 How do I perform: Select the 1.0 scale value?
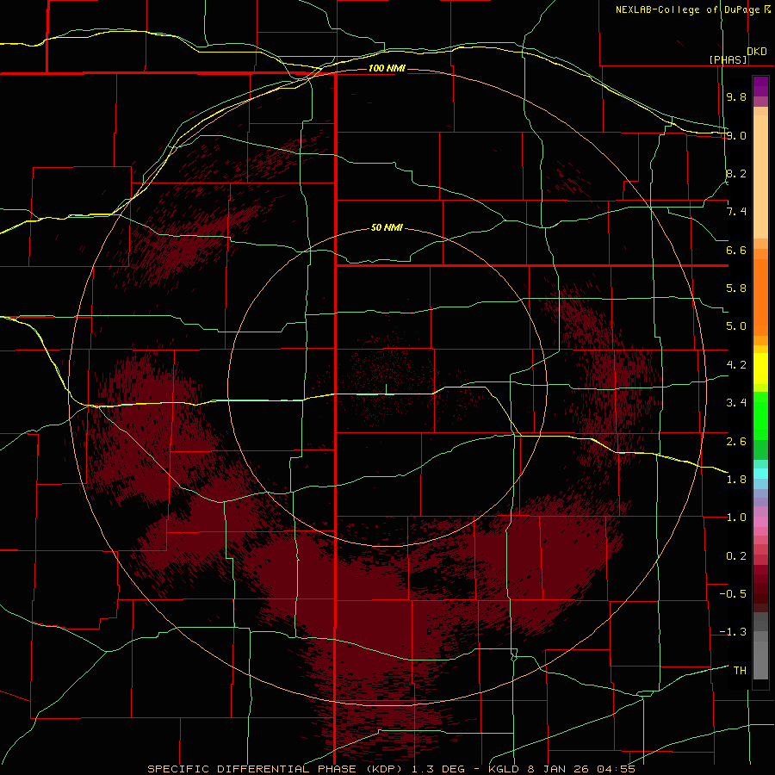tap(736, 518)
